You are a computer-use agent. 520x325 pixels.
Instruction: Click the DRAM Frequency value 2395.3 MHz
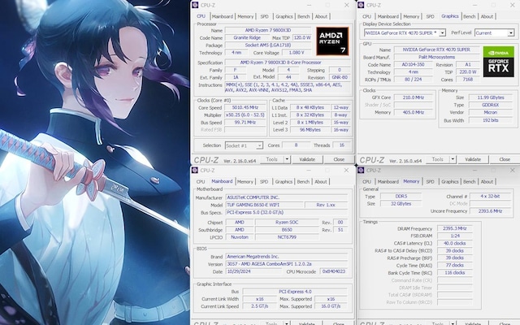coord(454,228)
